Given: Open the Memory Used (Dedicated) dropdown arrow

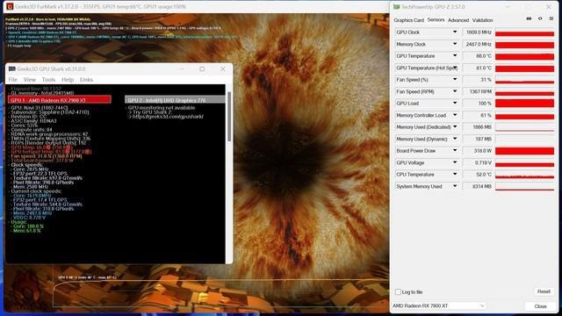Looking at the screenshot, I should point(455,126).
